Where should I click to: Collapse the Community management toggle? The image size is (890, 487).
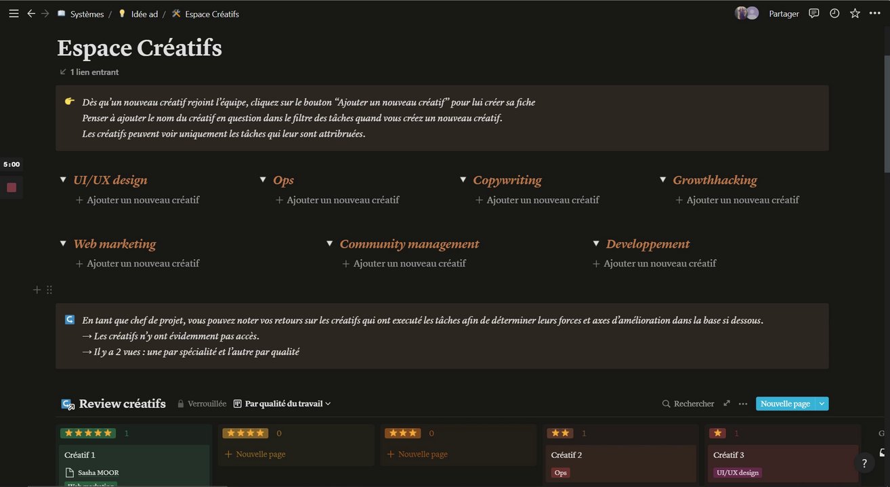[330, 243]
